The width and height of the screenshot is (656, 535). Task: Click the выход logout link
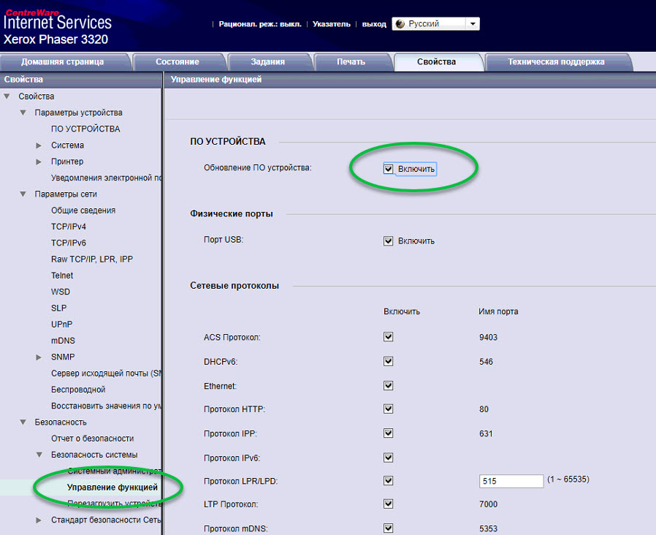click(374, 24)
